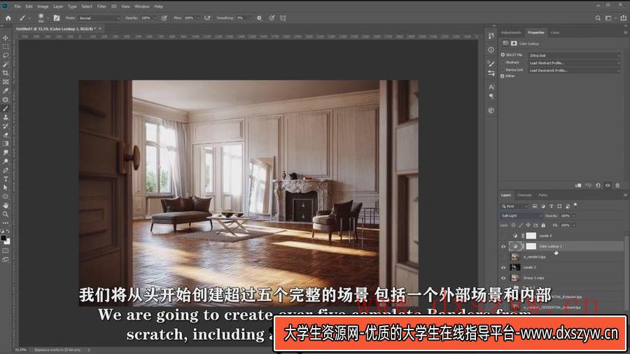Image resolution: width=630 pixels, height=354 pixels.
Task: Toggle the Dither checkbox
Action: coord(503,76)
